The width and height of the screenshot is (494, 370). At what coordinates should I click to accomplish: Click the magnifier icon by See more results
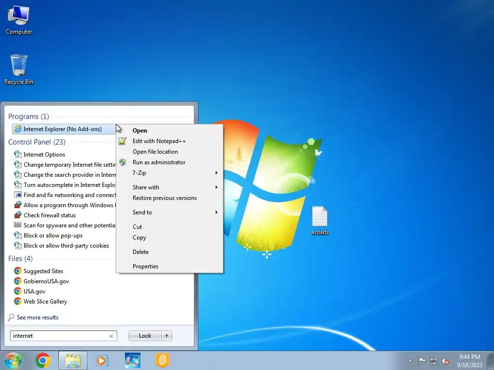(12, 317)
